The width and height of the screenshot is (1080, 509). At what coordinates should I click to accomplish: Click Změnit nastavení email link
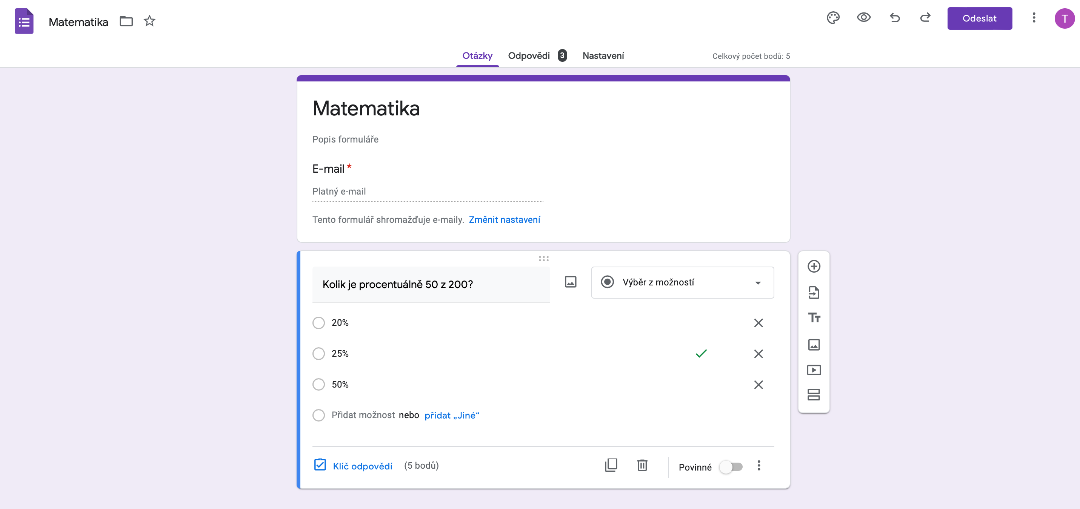[x=504, y=220]
